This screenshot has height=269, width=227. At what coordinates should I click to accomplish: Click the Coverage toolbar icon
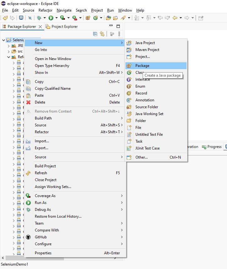63,18
